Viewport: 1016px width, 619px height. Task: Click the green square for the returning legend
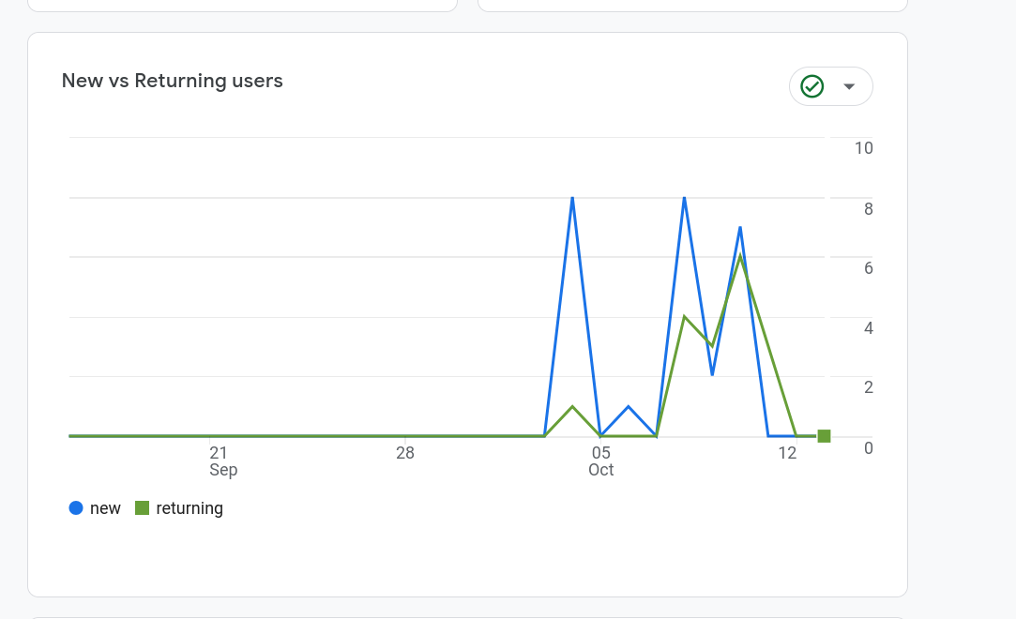(143, 508)
